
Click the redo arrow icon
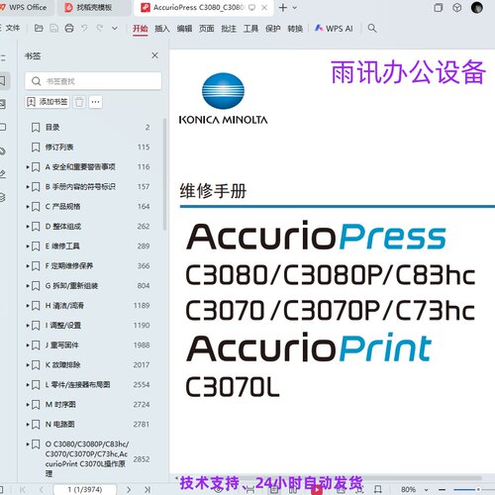tap(100, 29)
